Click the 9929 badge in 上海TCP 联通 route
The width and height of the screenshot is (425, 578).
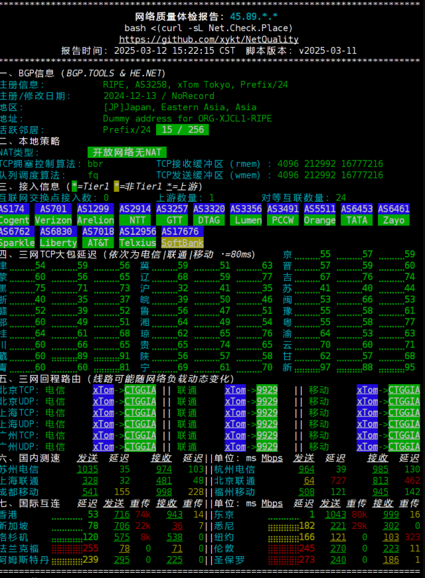point(267,413)
